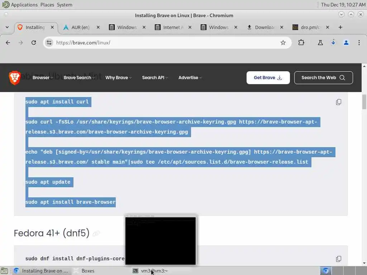
Task: Open the Places menu
Action: [47, 5]
